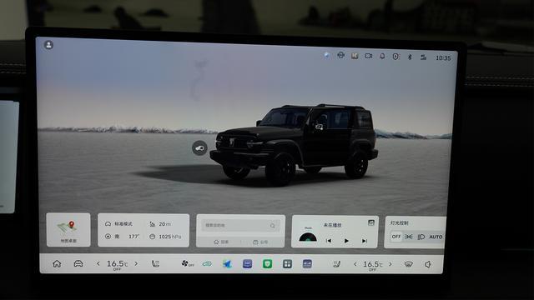The width and height of the screenshot is (534, 300).
Task: Skip to next track in media card
Action: coord(364,241)
